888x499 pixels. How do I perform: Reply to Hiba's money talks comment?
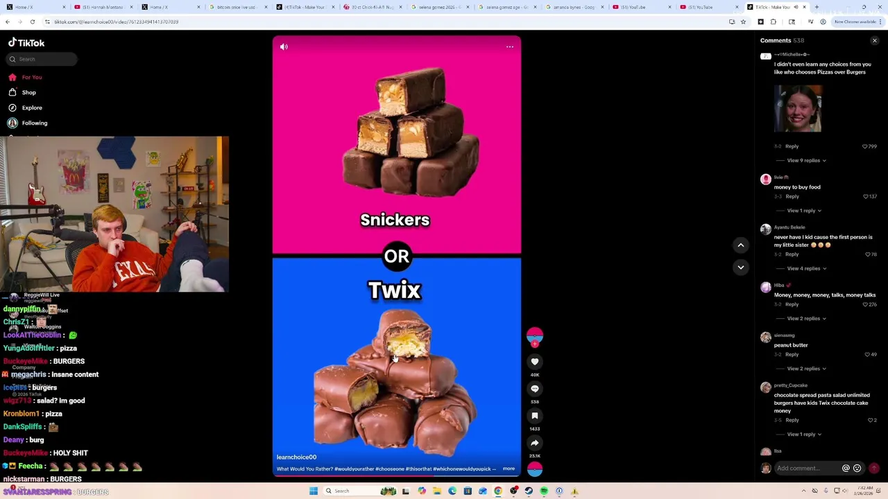(792, 304)
